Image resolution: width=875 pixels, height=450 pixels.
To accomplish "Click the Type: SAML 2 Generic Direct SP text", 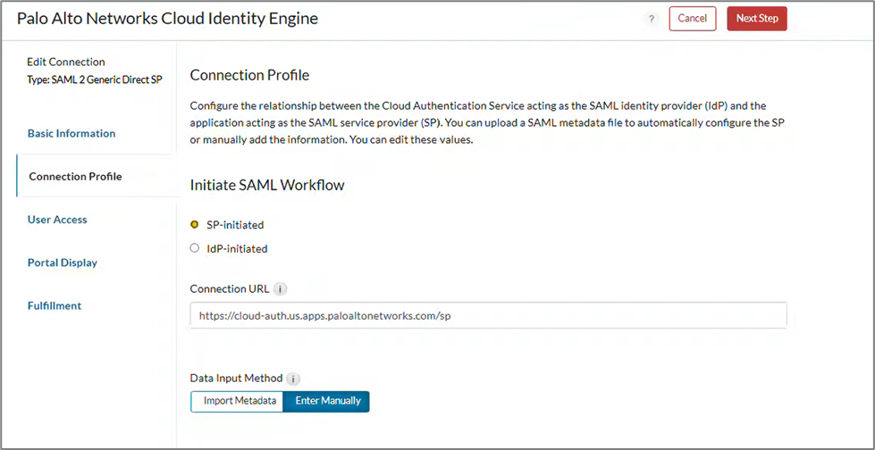I will (95, 80).
